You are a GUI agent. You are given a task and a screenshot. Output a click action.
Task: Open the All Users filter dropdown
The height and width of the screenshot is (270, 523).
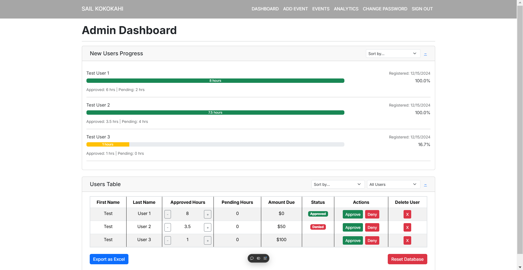pyautogui.click(x=393, y=184)
